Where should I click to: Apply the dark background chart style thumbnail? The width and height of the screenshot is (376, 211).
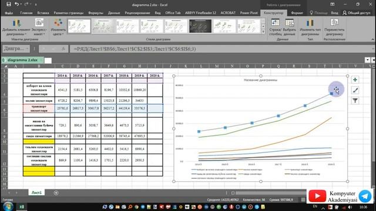[200, 26]
